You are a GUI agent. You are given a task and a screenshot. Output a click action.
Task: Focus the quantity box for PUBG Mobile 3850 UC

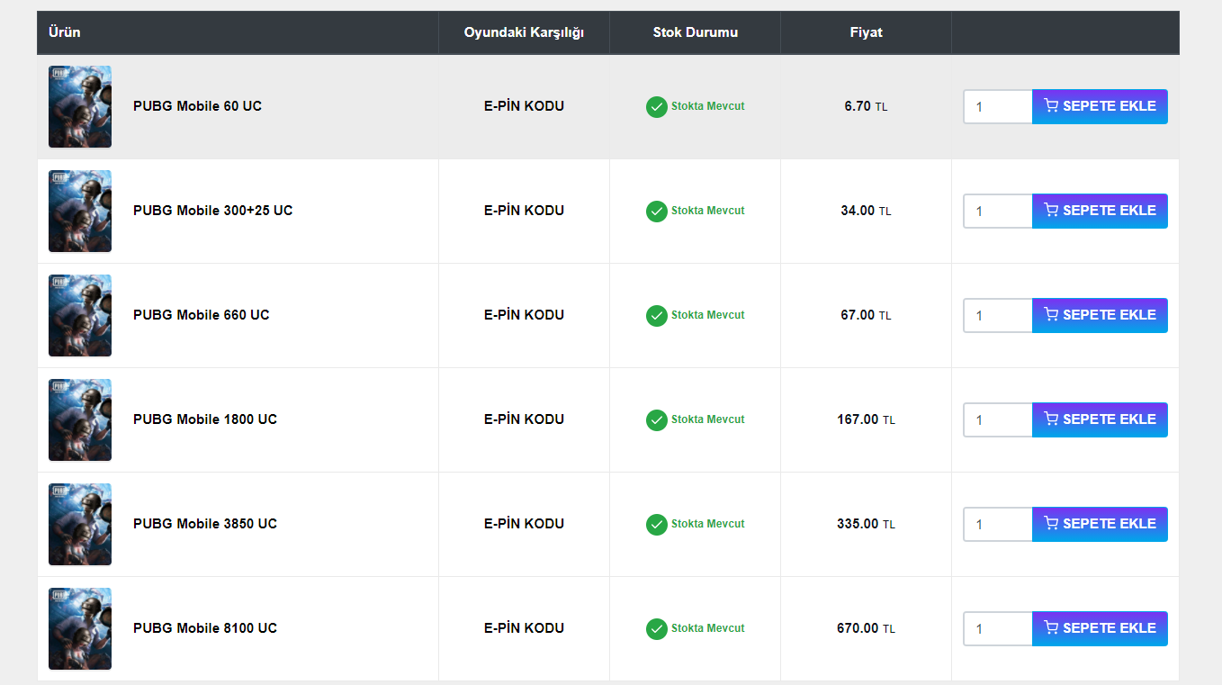coord(998,524)
